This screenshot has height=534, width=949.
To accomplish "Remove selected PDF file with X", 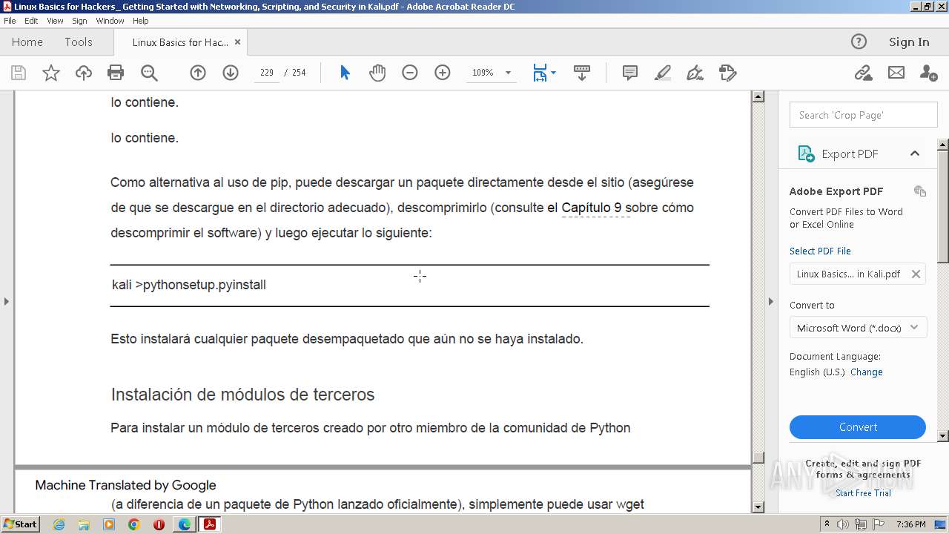I will pyautogui.click(x=916, y=274).
